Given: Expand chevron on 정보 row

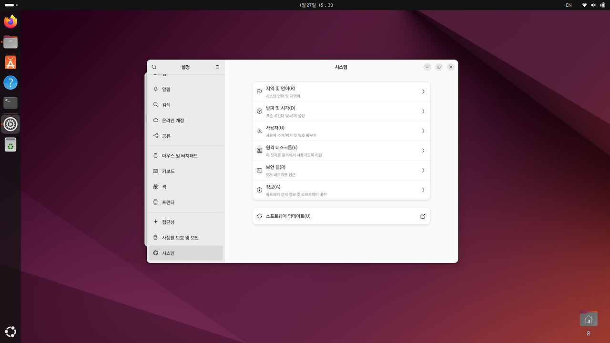Looking at the screenshot, I should coord(423,190).
